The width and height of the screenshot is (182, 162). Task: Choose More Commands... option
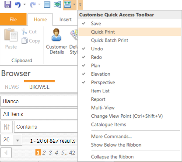[112, 137]
